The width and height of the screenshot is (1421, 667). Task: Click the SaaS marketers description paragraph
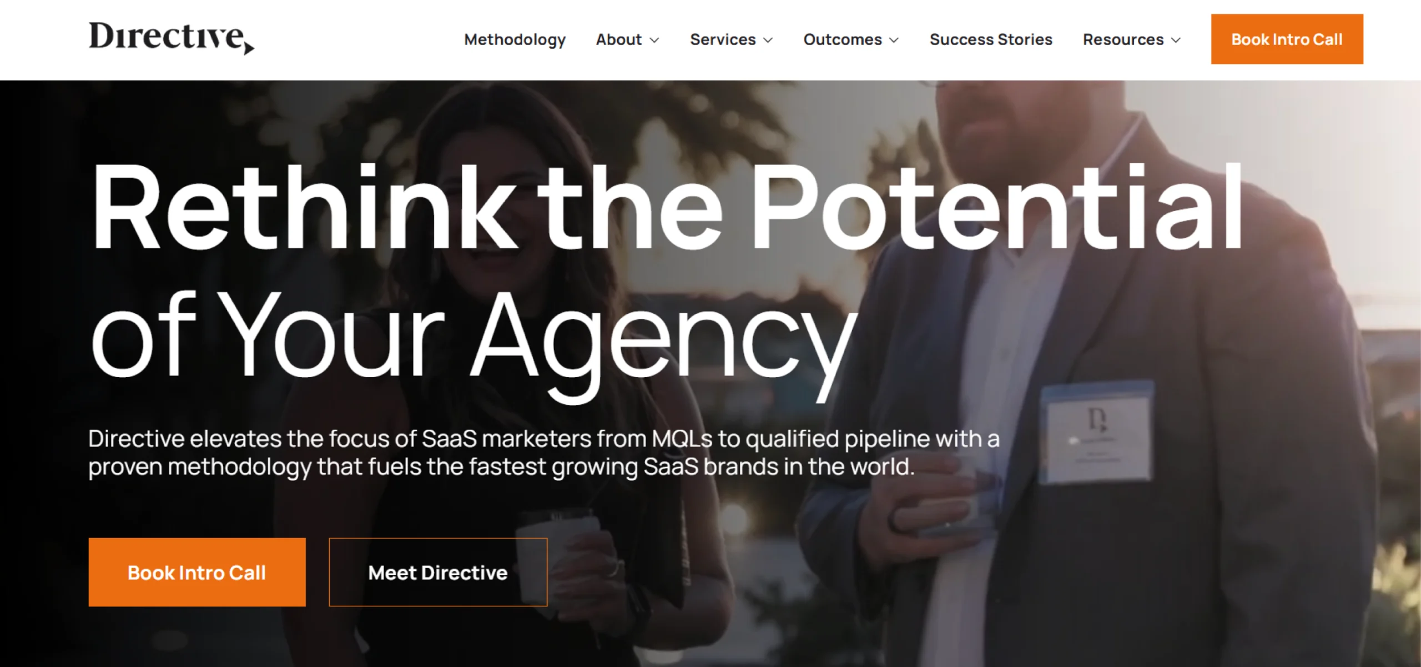[x=544, y=453]
